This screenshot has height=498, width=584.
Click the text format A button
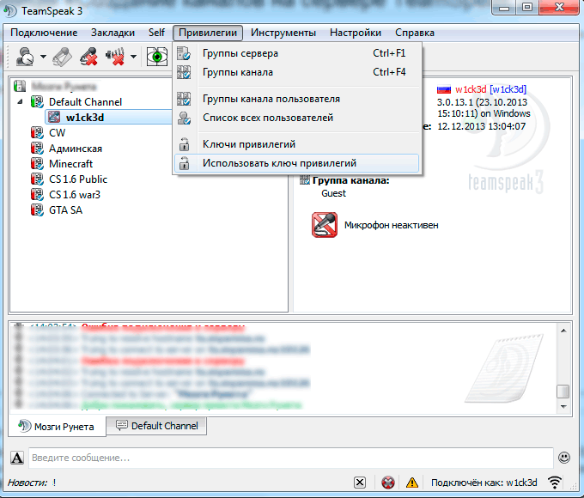(x=17, y=458)
